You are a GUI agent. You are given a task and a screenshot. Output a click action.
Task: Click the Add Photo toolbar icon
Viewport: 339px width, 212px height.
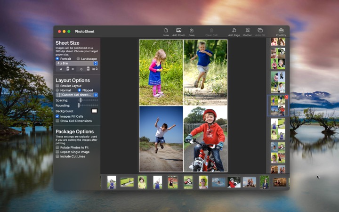click(x=178, y=31)
